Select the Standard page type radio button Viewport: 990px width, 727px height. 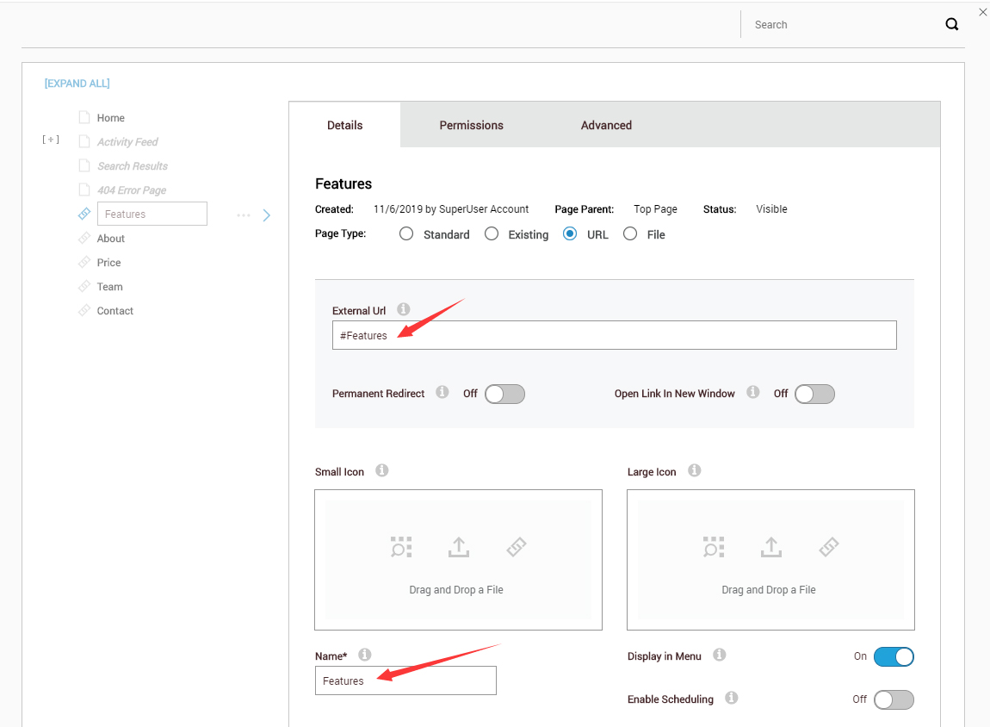point(405,233)
